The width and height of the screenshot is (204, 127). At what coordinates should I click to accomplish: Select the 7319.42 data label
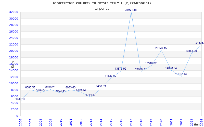click(x=81, y=90)
